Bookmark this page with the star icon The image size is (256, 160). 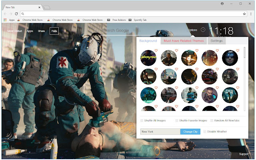244,14
